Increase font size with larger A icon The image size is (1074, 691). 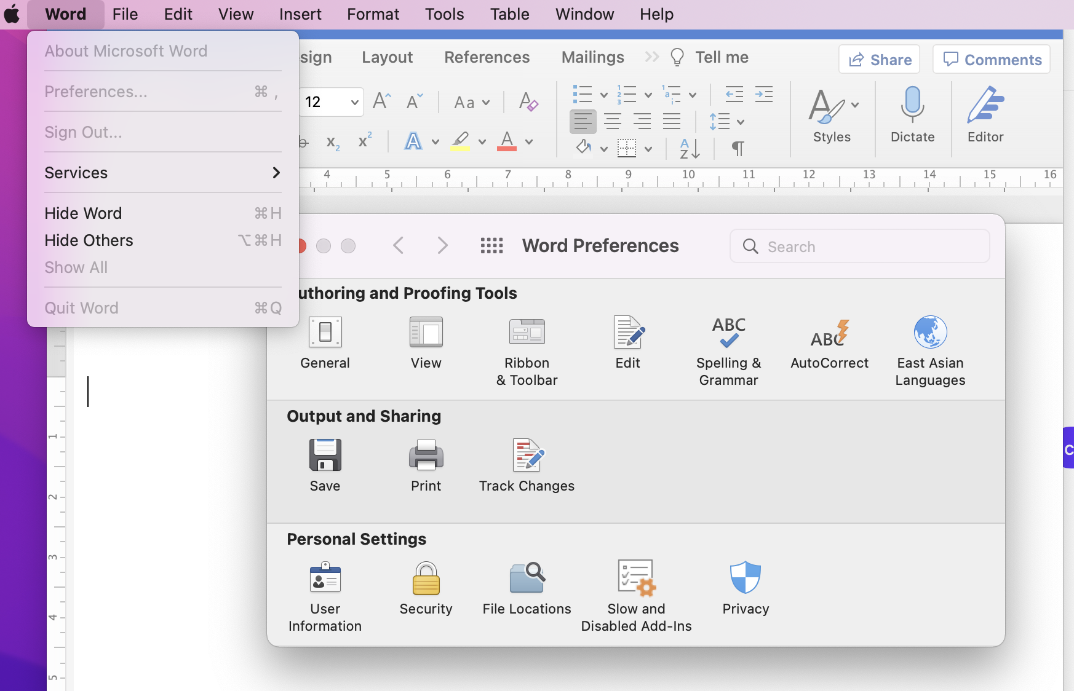click(x=382, y=101)
